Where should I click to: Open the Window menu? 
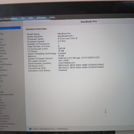click(x=41, y=18)
